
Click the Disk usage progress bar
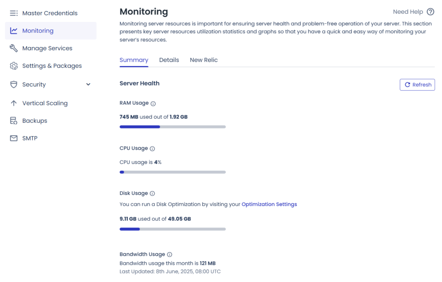[x=173, y=229]
